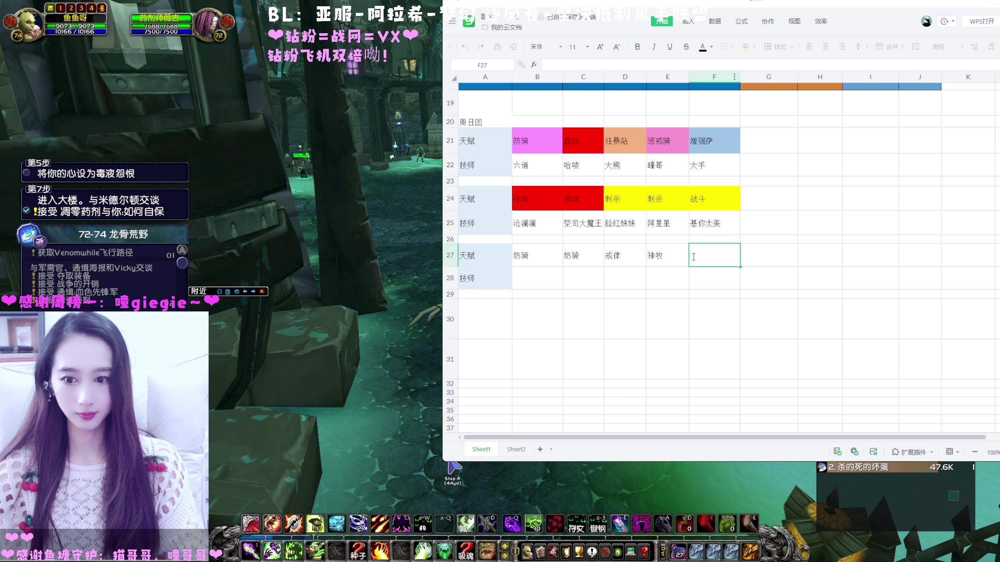Open the hamburger menu in WPS
The image size is (1000, 562).
452,21
